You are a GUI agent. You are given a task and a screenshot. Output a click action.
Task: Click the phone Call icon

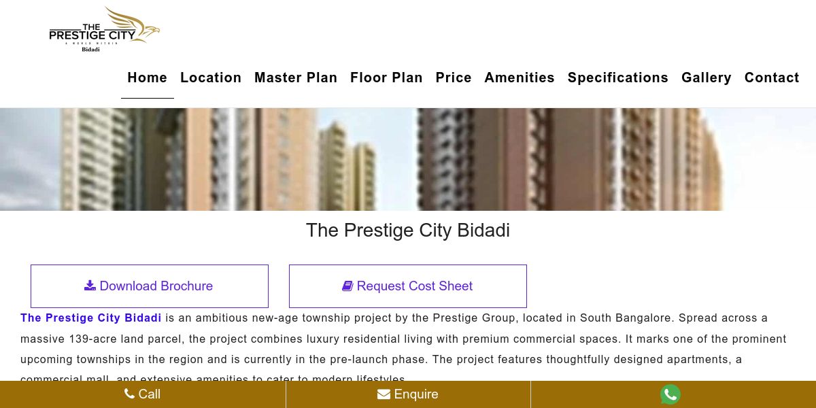(x=130, y=394)
